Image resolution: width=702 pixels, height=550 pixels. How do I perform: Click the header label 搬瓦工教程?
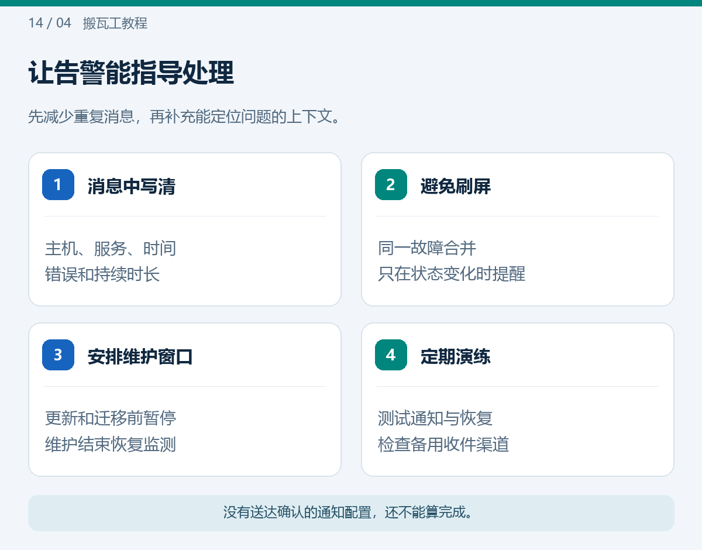point(115,23)
